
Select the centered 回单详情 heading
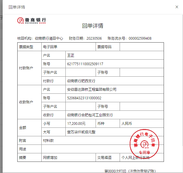[x=92, y=26]
